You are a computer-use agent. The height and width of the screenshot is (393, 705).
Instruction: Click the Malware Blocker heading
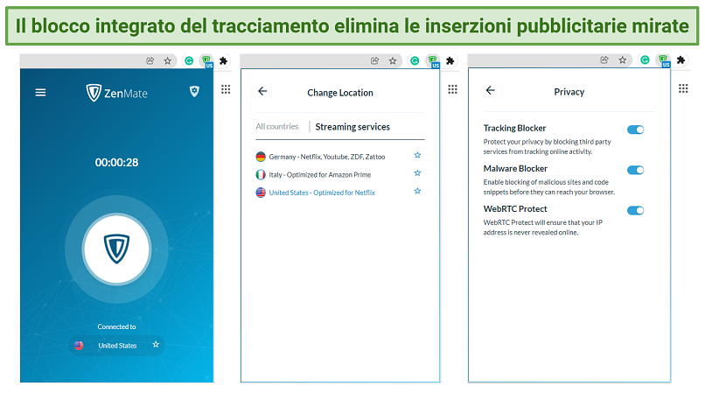[515, 168]
